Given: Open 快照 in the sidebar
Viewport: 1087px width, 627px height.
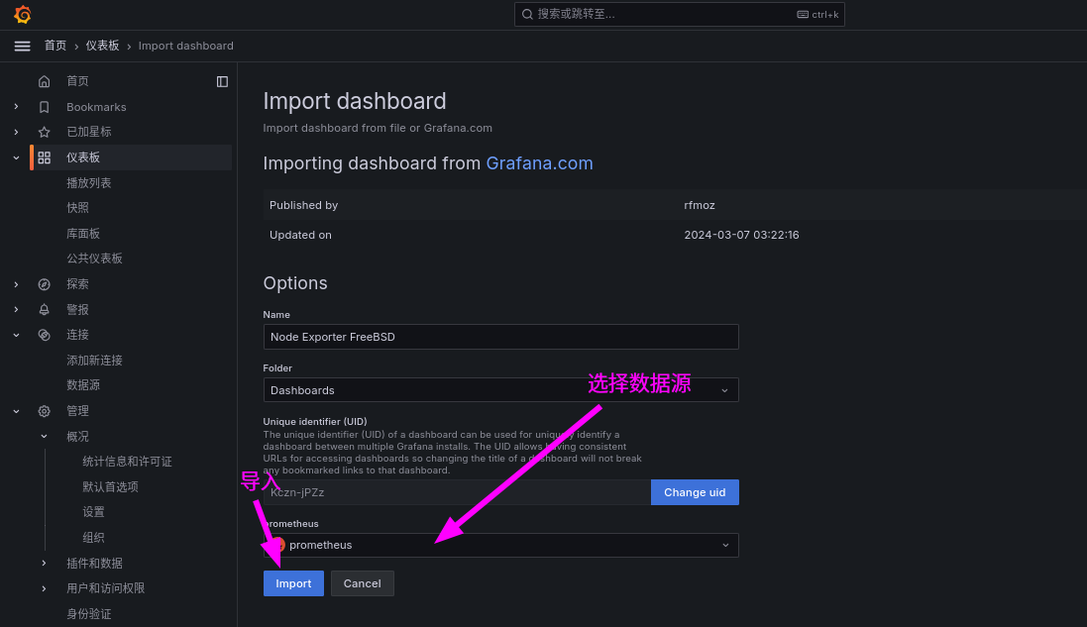Looking at the screenshot, I should point(77,208).
